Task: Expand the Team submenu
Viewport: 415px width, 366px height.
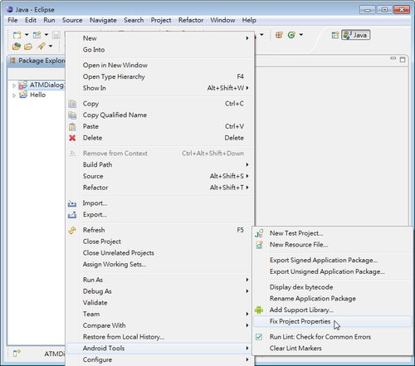Action: tap(160, 314)
